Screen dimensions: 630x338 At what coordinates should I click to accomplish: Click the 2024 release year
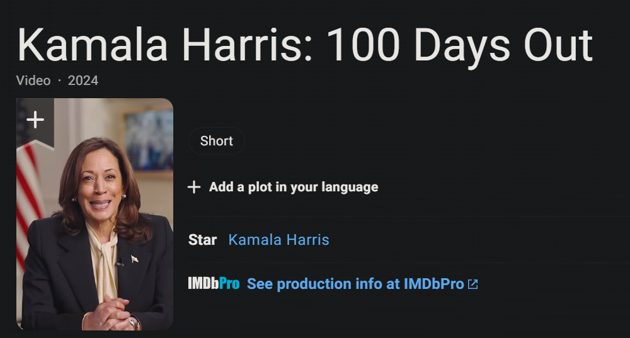click(83, 81)
